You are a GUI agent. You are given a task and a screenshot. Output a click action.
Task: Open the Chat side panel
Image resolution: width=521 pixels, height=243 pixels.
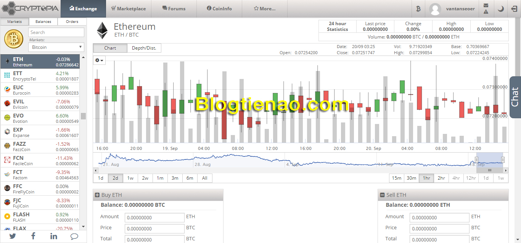point(515,97)
